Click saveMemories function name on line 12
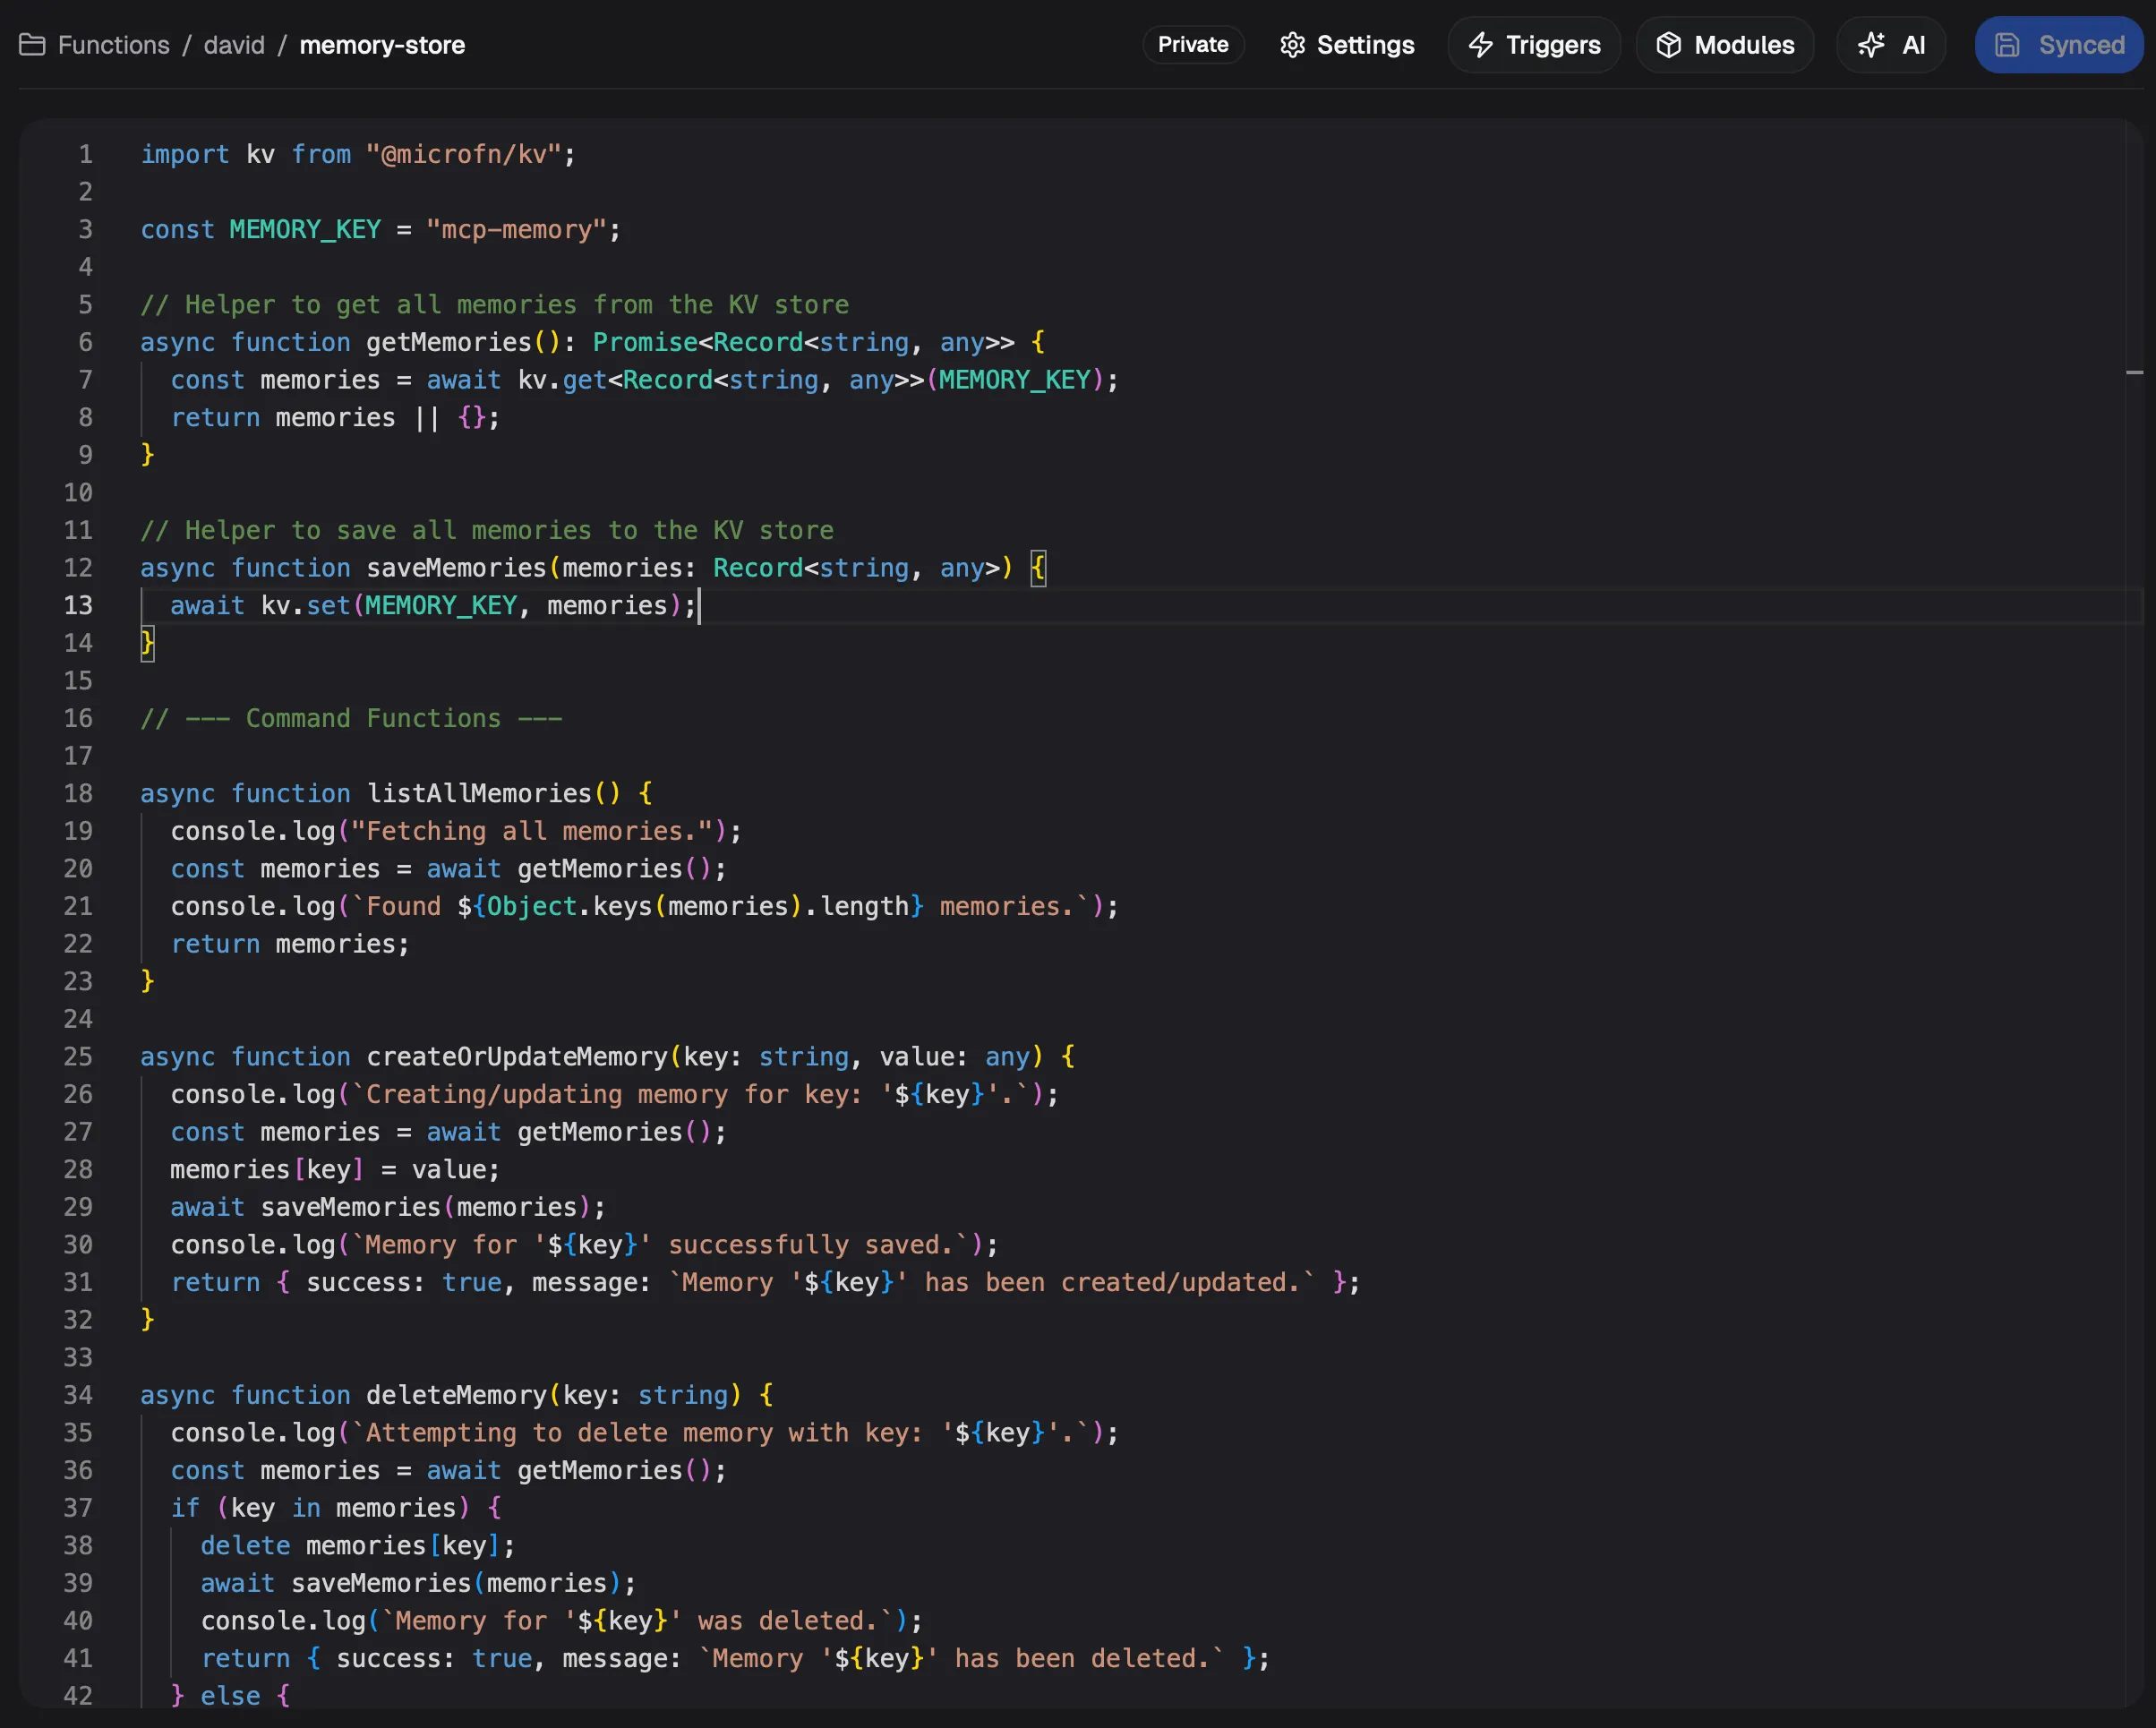 [x=456, y=567]
